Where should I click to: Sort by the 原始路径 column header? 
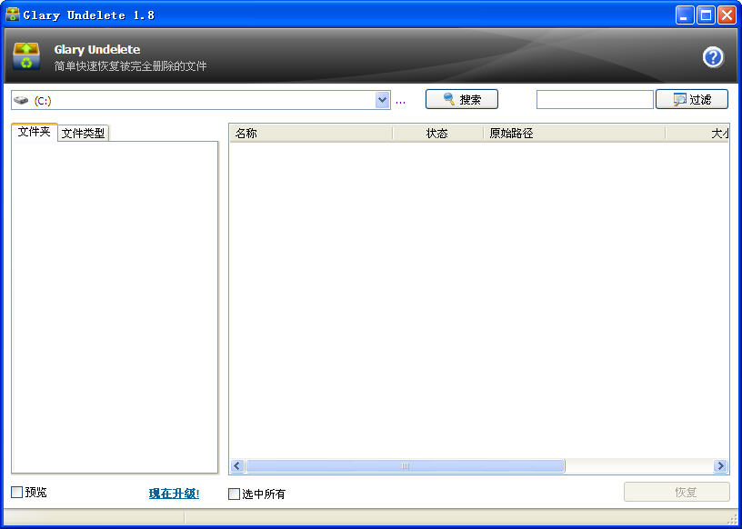coord(574,134)
